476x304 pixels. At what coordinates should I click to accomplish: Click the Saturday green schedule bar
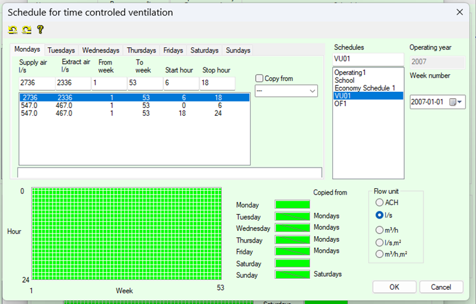293,264
